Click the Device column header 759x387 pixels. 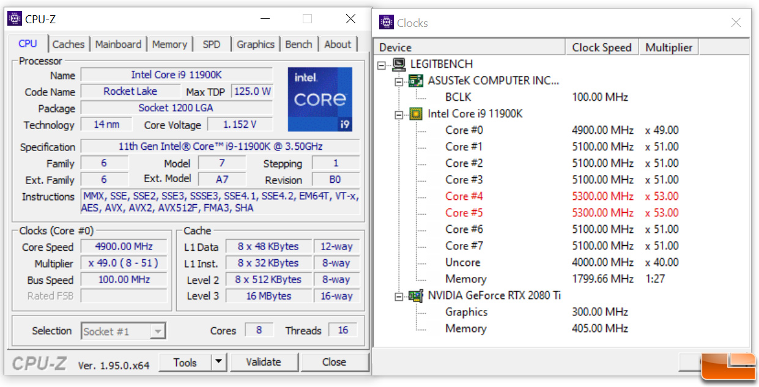coord(469,47)
